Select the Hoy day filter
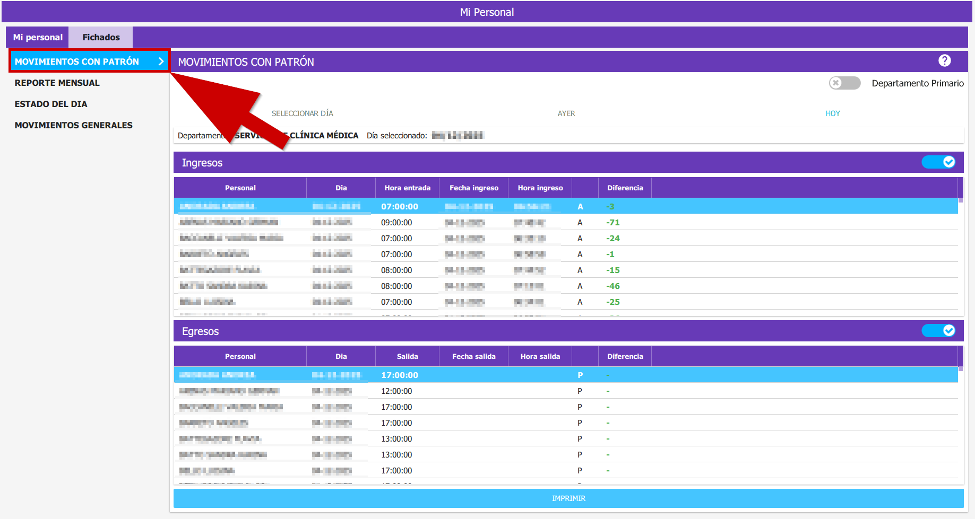975x519 pixels. (x=832, y=113)
